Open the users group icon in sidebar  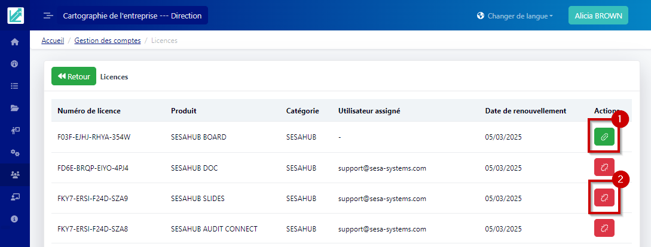(15, 175)
